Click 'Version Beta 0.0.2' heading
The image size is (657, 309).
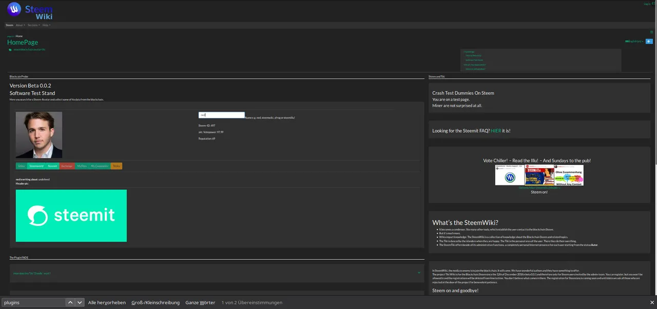(x=30, y=86)
